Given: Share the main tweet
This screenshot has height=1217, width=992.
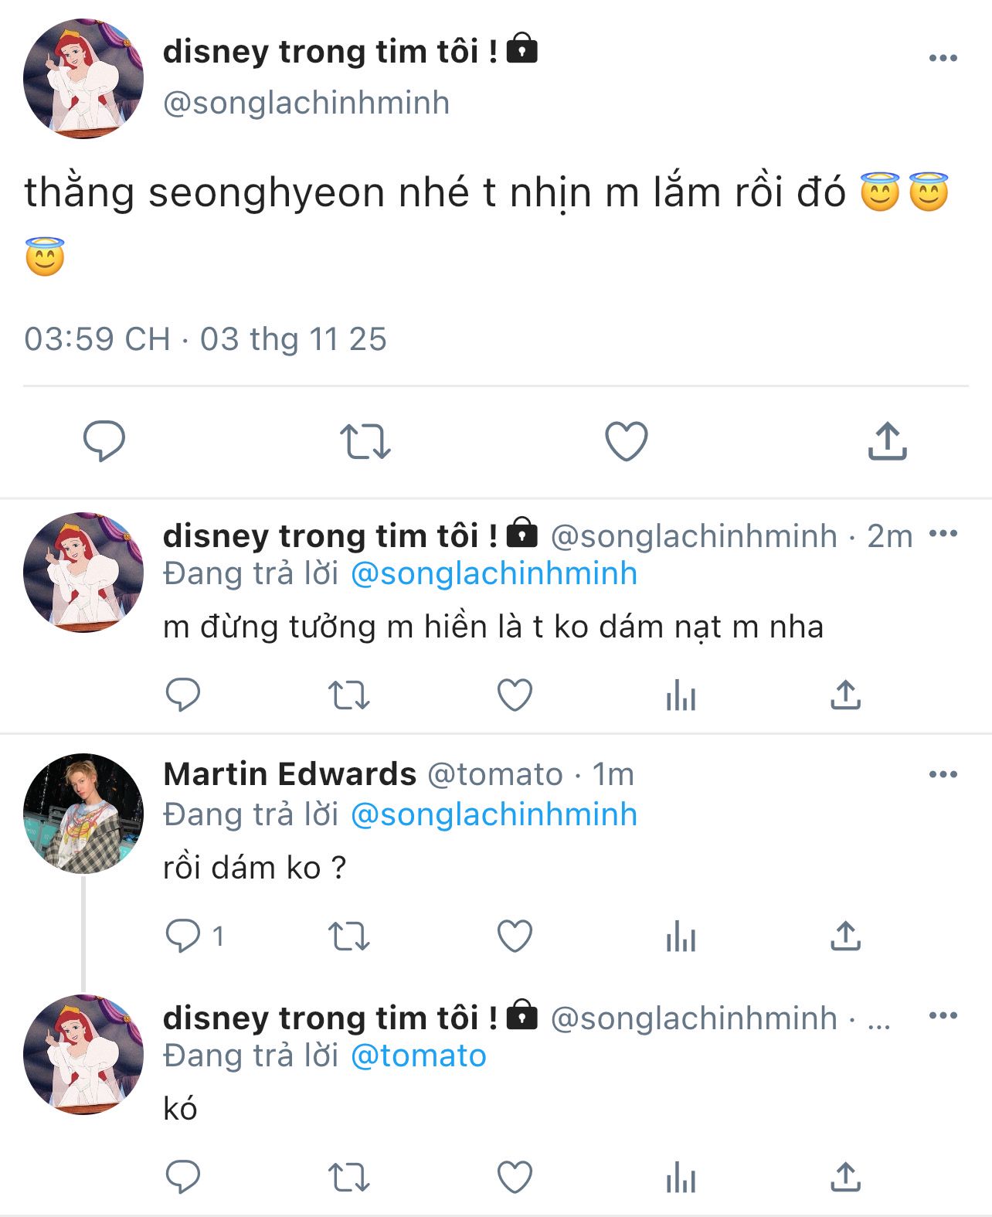Looking at the screenshot, I should tap(887, 441).
